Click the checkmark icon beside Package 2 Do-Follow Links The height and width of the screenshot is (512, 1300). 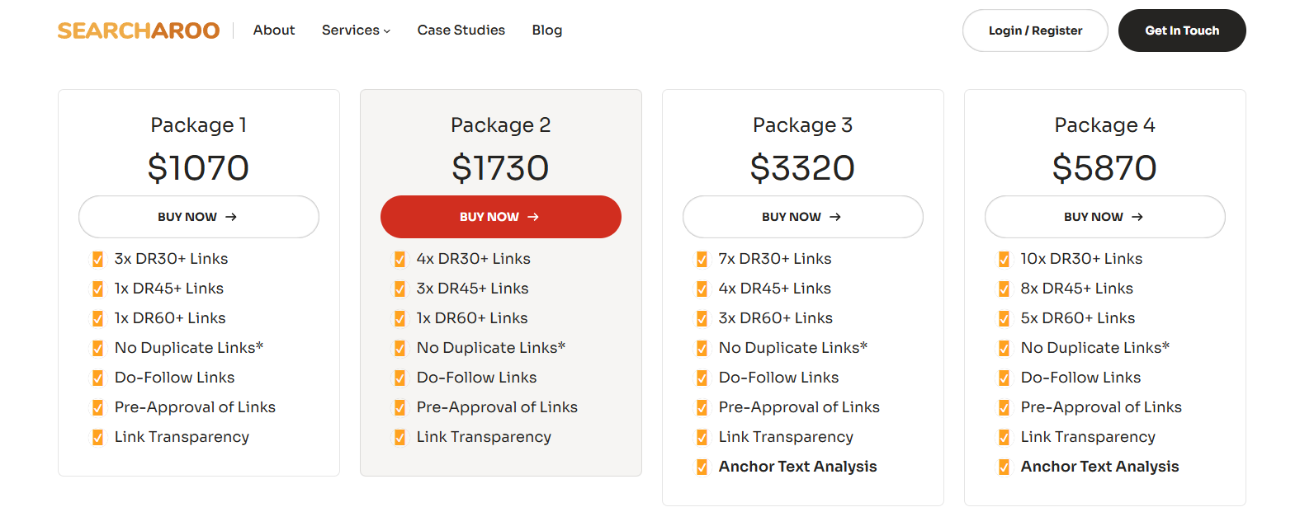[x=399, y=378]
